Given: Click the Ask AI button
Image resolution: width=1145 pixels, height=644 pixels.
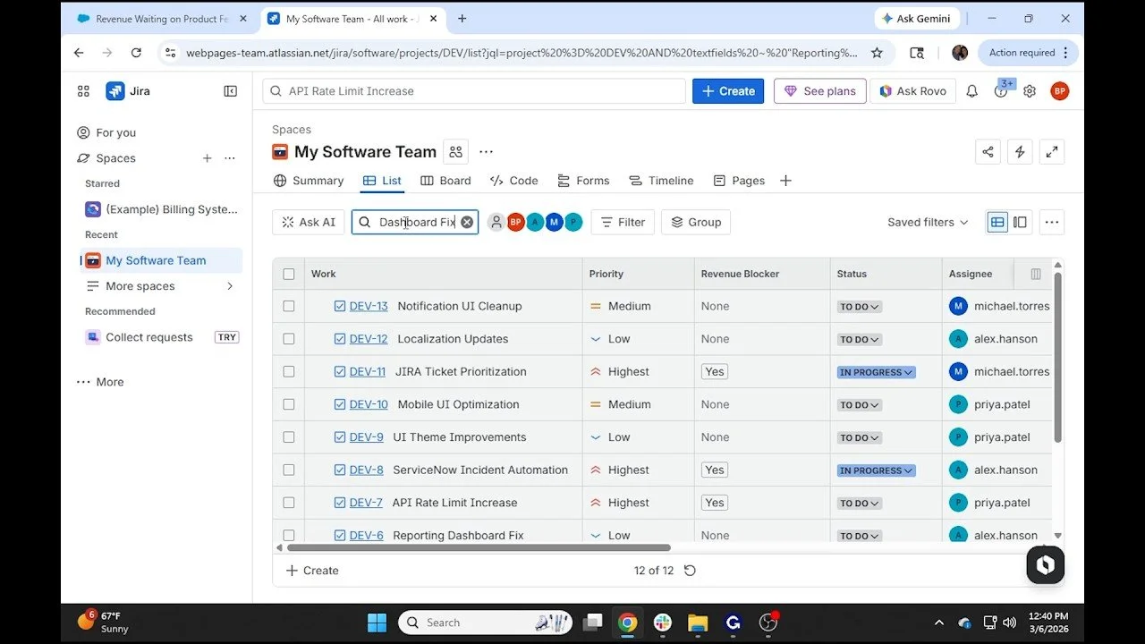Looking at the screenshot, I should pyautogui.click(x=309, y=222).
